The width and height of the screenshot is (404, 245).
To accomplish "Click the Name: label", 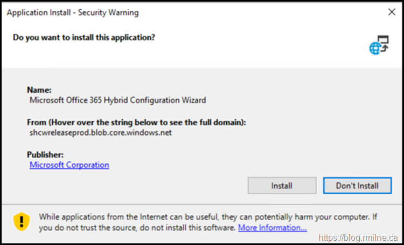I will (x=39, y=90).
